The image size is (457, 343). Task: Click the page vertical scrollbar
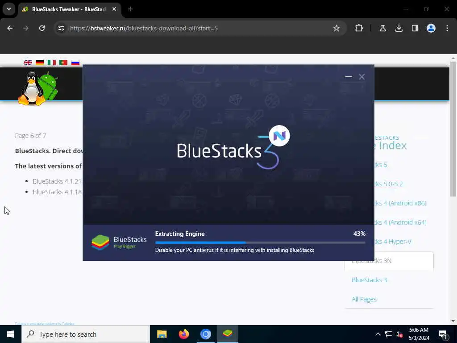pyautogui.click(x=453, y=129)
